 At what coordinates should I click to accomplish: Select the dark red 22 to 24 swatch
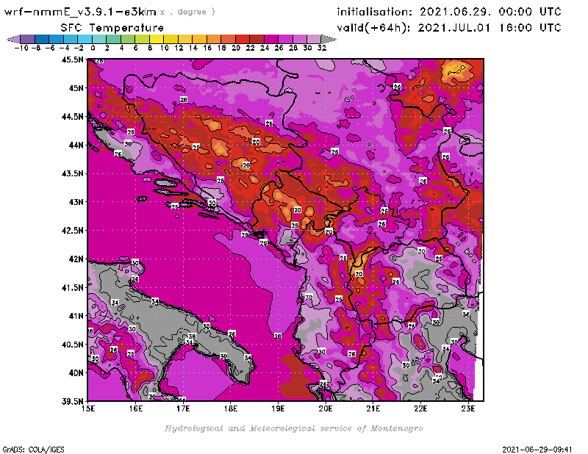(257, 39)
